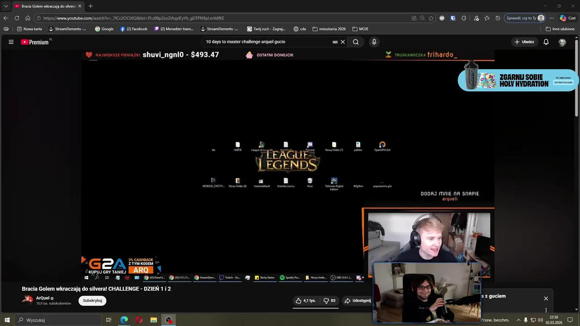The height and width of the screenshot is (326, 580).
Task: Open the ArQuel channel avatar
Action: (x=28, y=300)
